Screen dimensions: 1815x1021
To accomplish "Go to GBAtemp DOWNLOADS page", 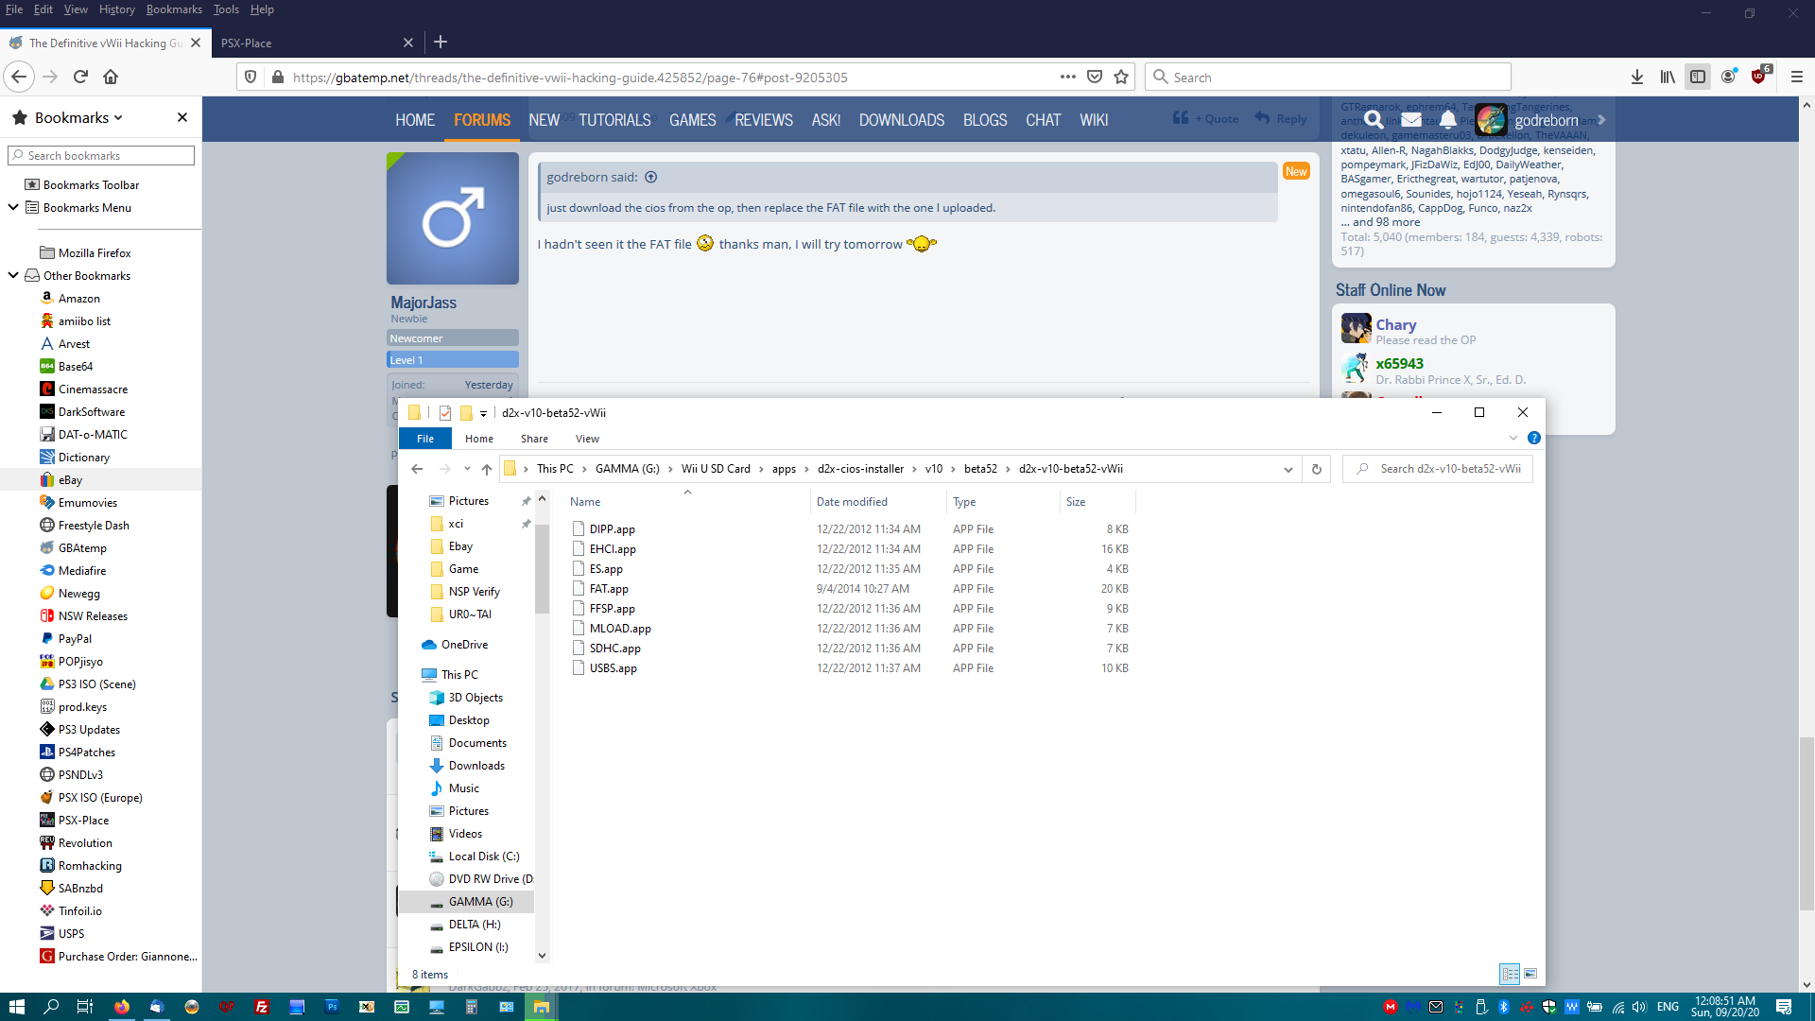I will pyautogui.click(x=902, y=120).
